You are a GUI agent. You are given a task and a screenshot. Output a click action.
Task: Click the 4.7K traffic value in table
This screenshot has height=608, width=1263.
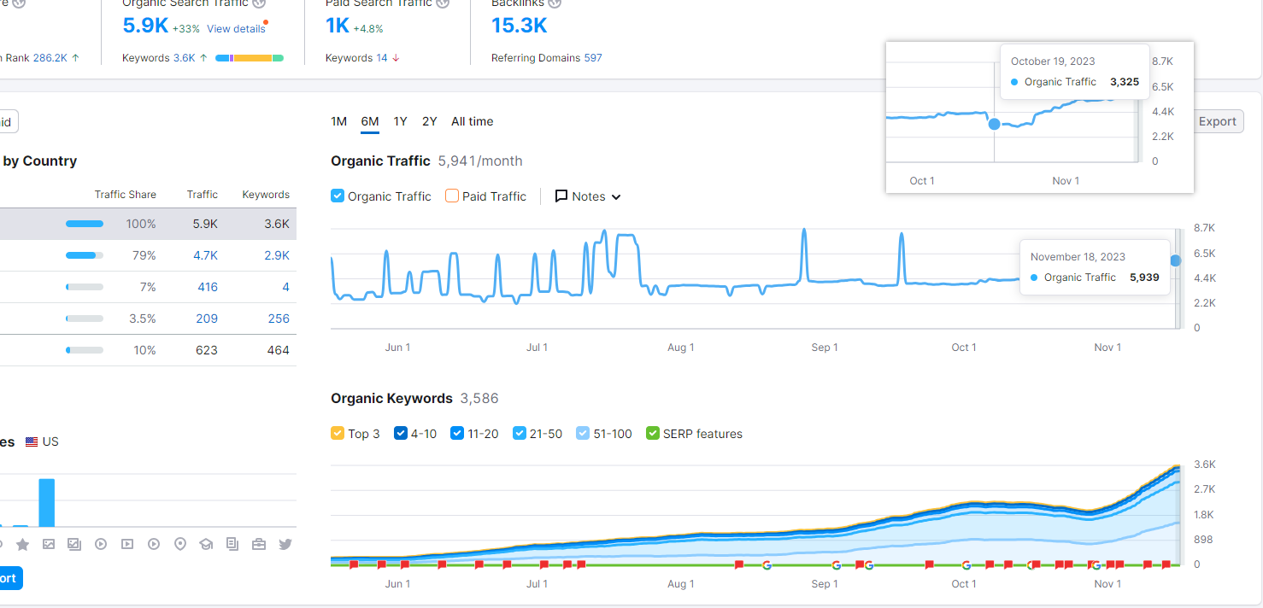[x=206, y=255]
